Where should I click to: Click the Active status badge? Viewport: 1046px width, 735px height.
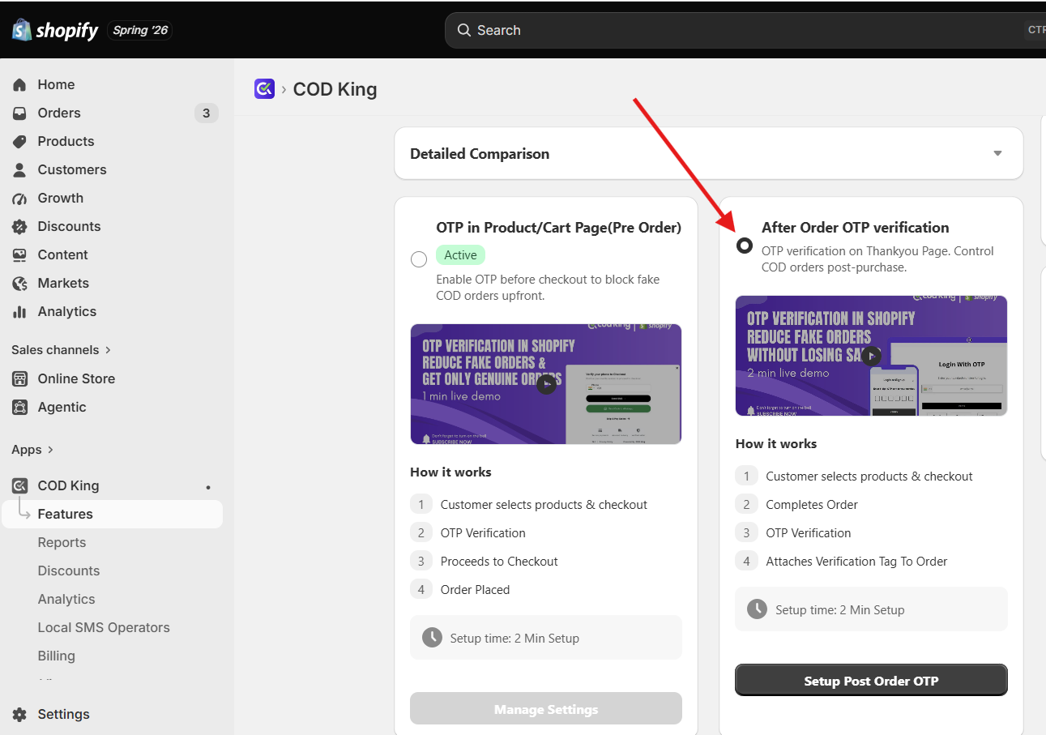point(460,255)
